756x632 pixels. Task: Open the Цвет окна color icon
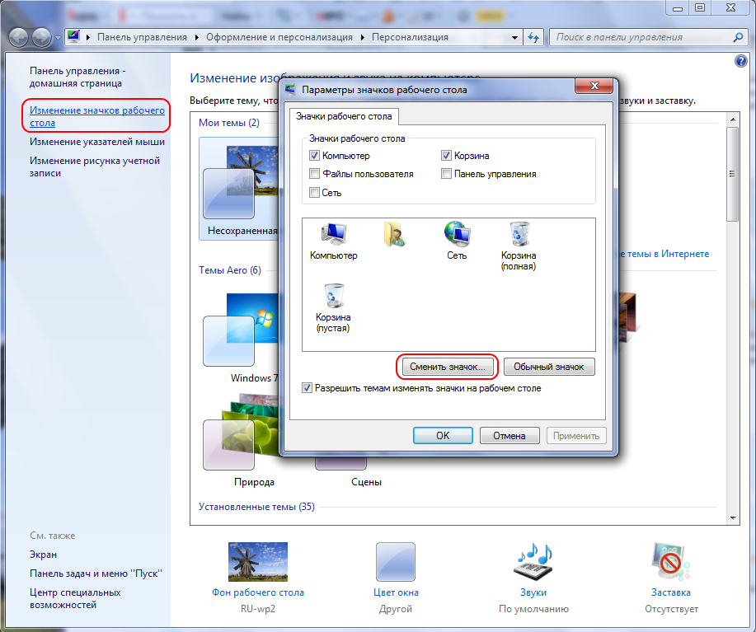(396, 562)
